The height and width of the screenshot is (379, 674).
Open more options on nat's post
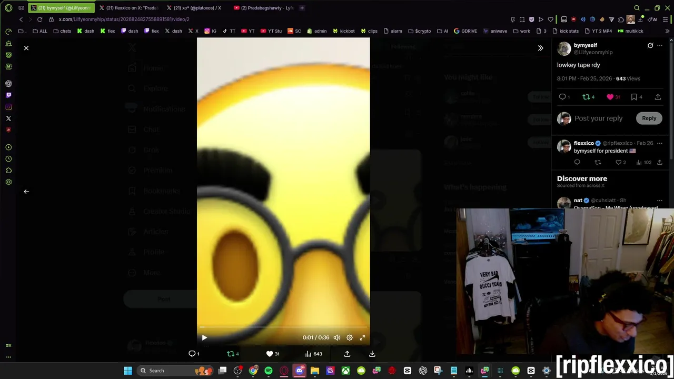660,201
